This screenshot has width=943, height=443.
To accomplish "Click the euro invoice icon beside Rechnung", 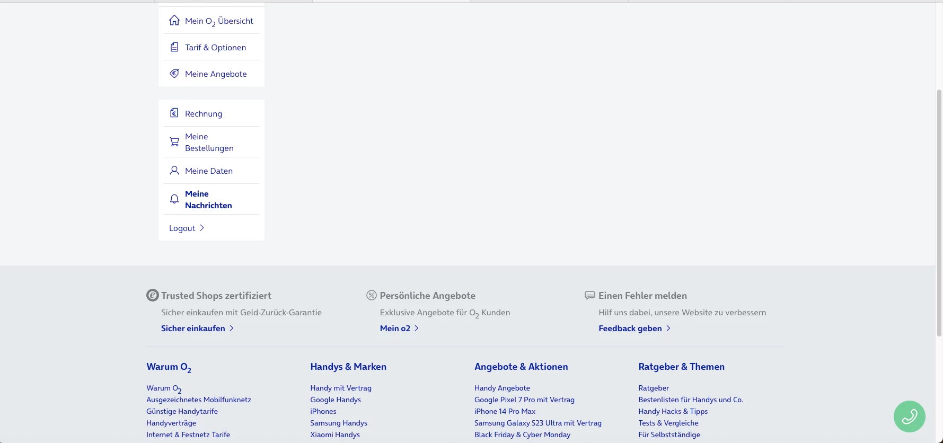I will [x=174, y=113].
